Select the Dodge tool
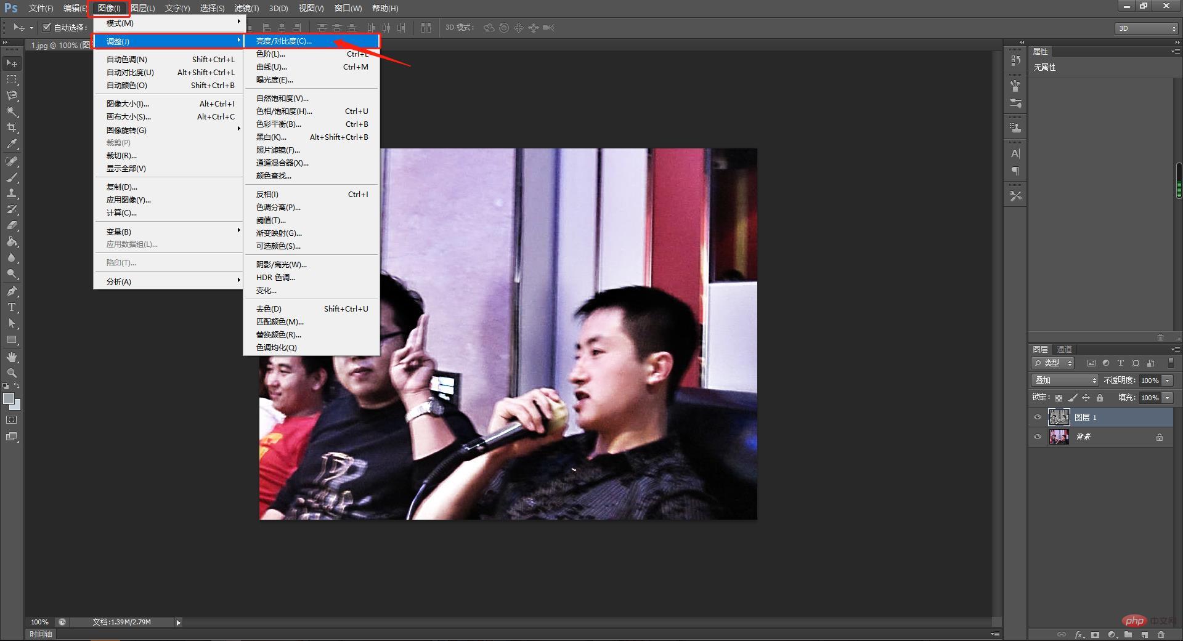This screenshot has height=641, width=1183. click(x=12, y=273)
